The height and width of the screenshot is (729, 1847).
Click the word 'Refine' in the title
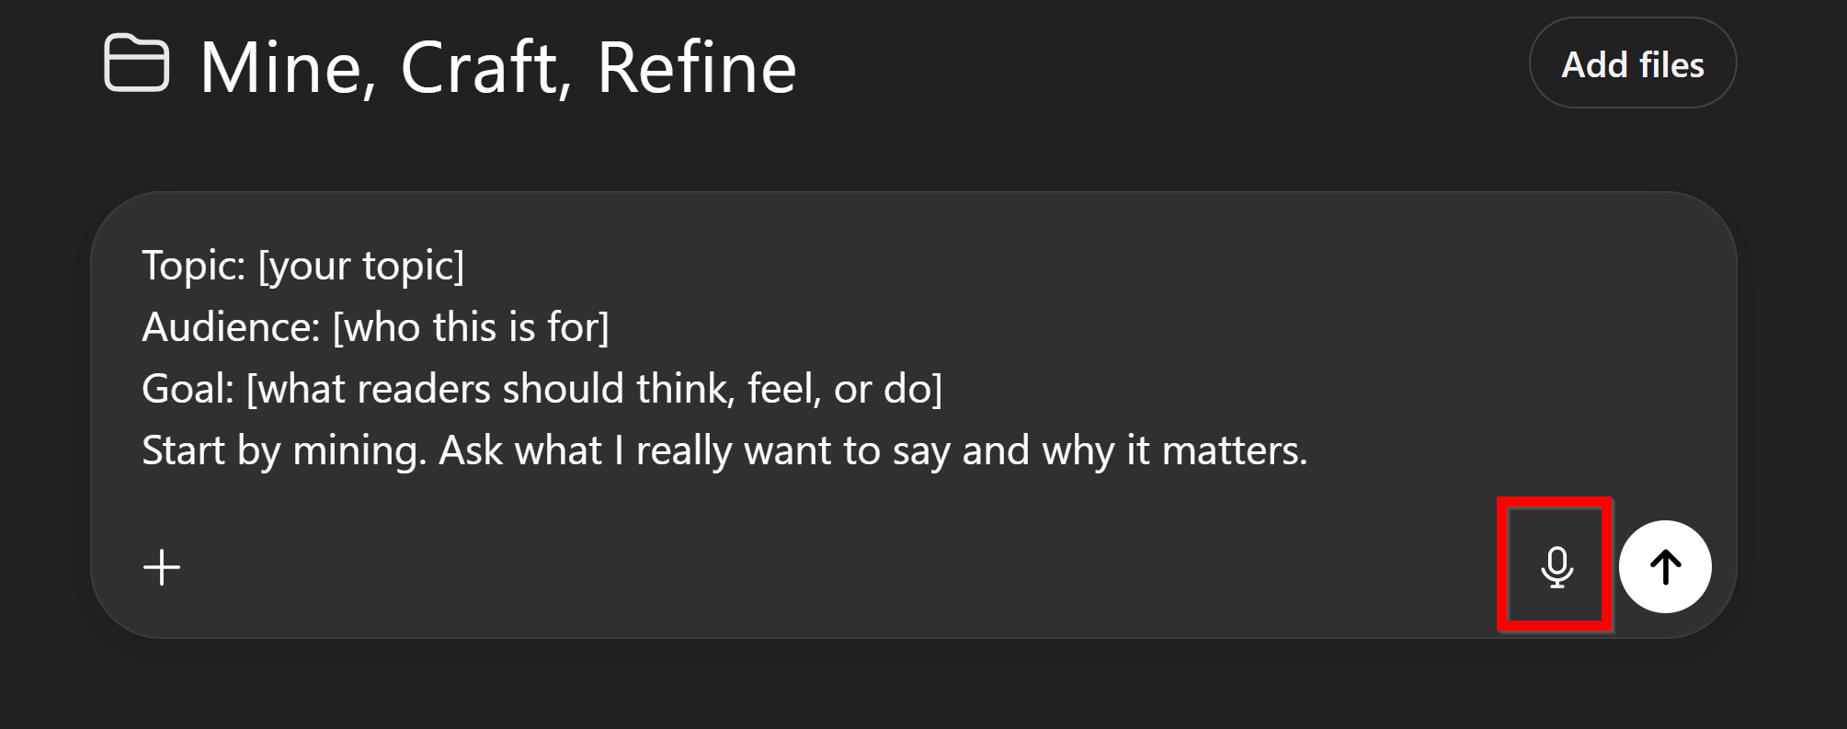tap(696, 67)
